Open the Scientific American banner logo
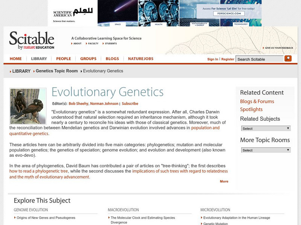This screenshot has height=225, width=301. (x=72, y=13)
